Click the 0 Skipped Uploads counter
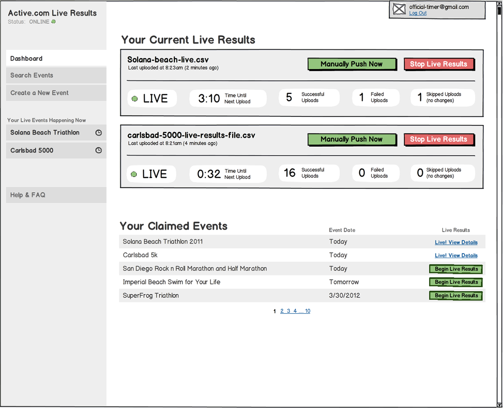This screenshot has height=408, width=503. tap(420, 173)
